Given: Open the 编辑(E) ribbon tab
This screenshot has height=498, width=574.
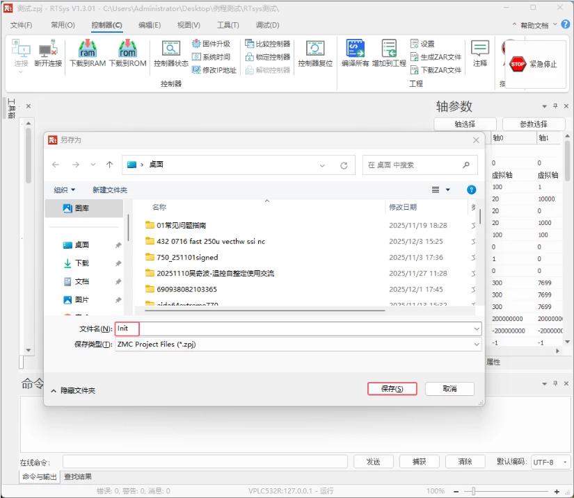Looking at the screenshot, I should click(x=150, y=25).
